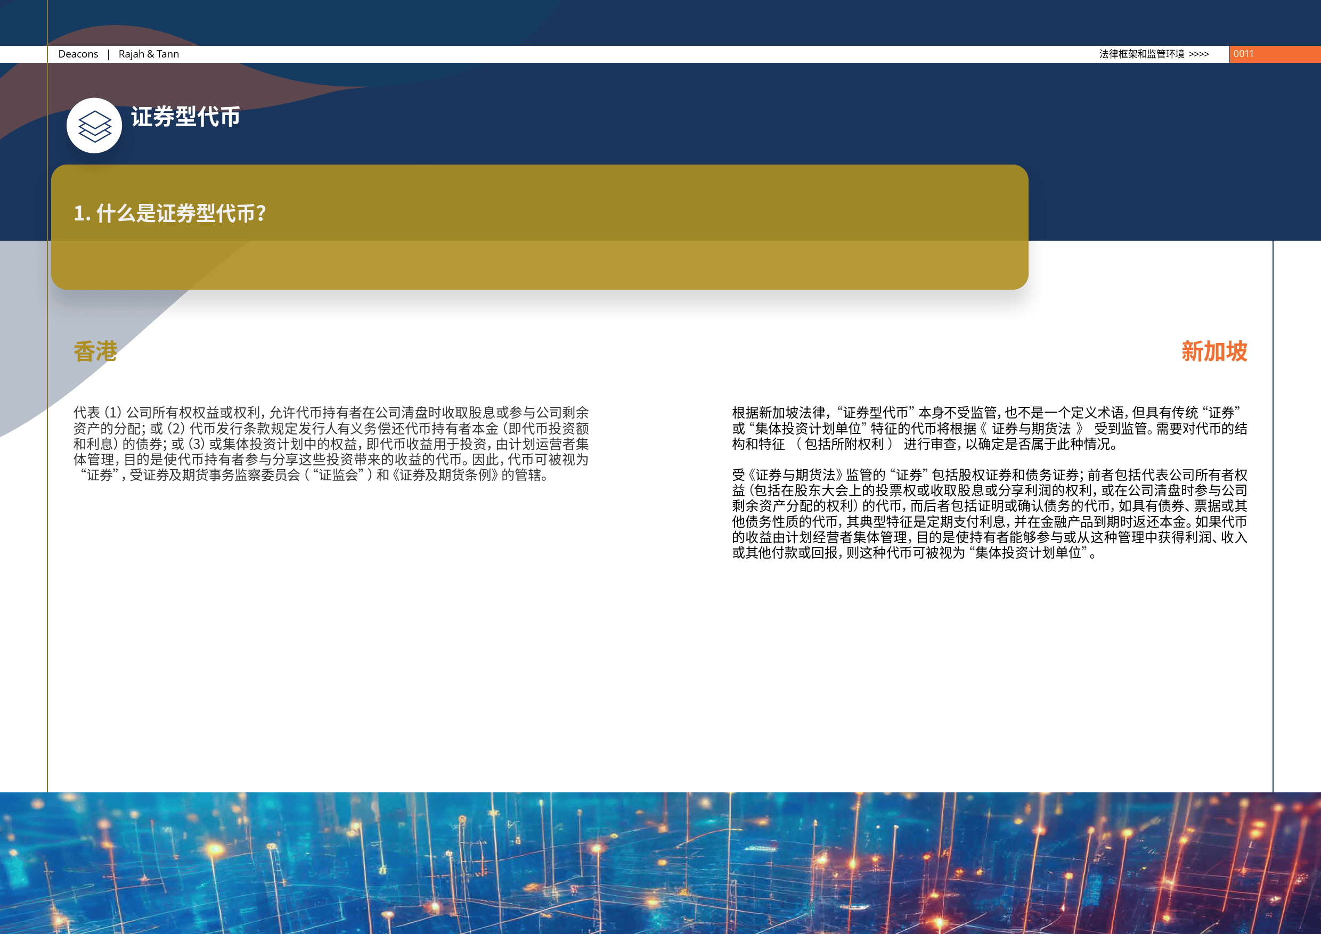Click the 香港 column heading
The width and height of the screenshot is (1321, 934).
click(x=95, y=351)
